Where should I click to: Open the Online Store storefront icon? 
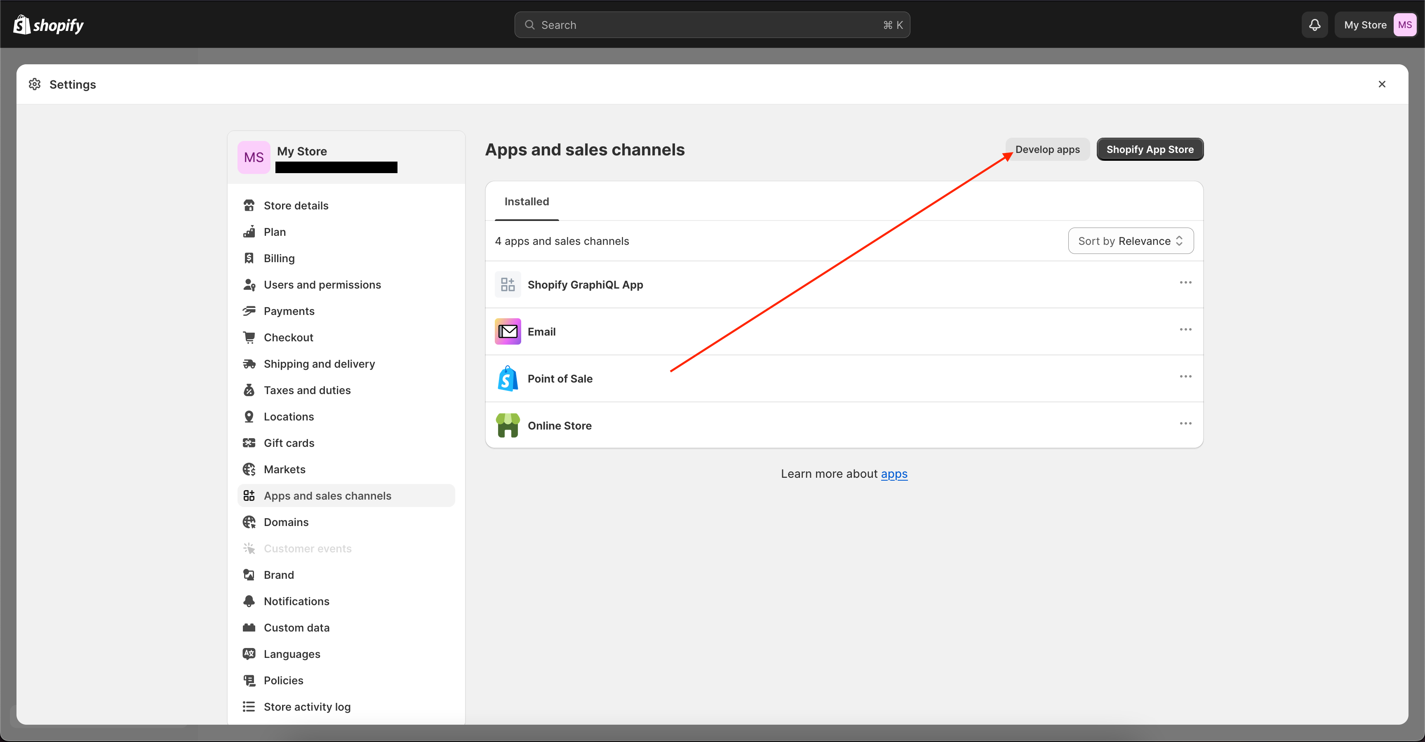click(x=507, y=425)
